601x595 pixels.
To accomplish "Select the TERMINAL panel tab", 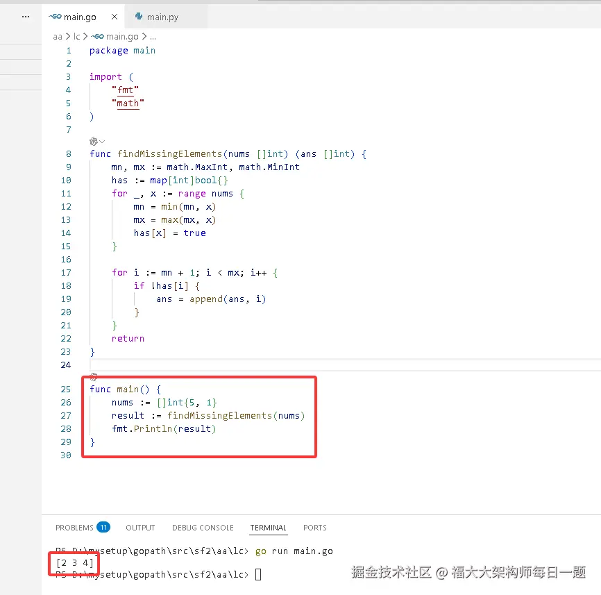I will tap(269, 528).
